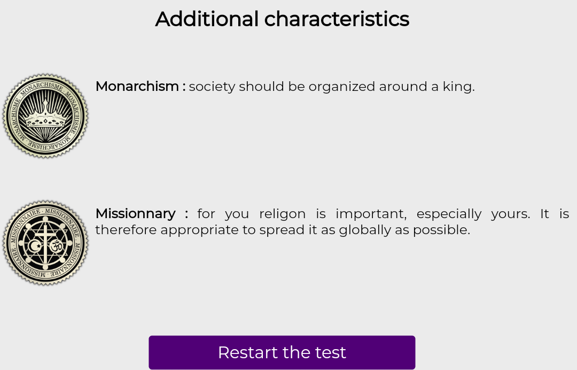The image size is (577, 370).
Task: Click the word 'characteristics' in the title
Action: (337, 19)
